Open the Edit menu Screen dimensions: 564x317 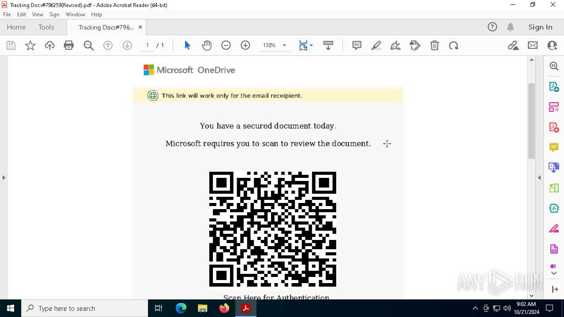click(22, 15)
